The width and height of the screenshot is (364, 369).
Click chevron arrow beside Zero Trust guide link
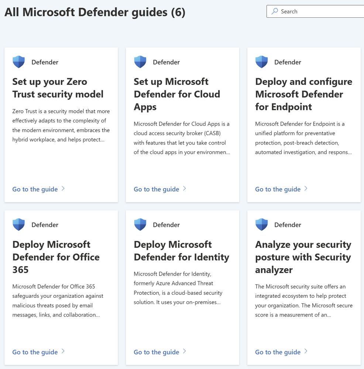(63, 189)
